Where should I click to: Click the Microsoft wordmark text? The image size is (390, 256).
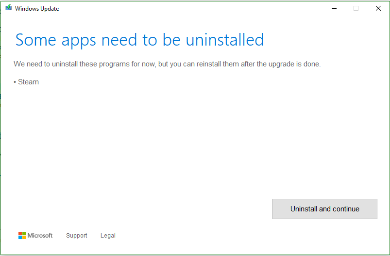[x=40, y=236]
